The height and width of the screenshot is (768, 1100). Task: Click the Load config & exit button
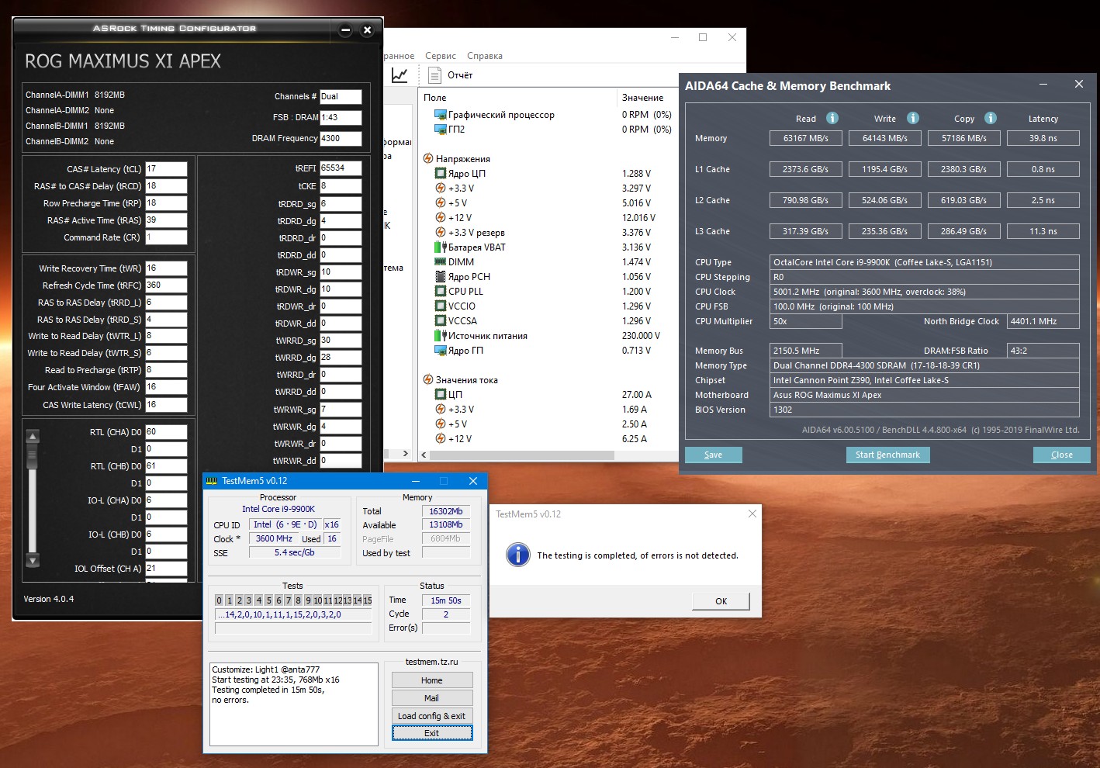coord(432,716)
